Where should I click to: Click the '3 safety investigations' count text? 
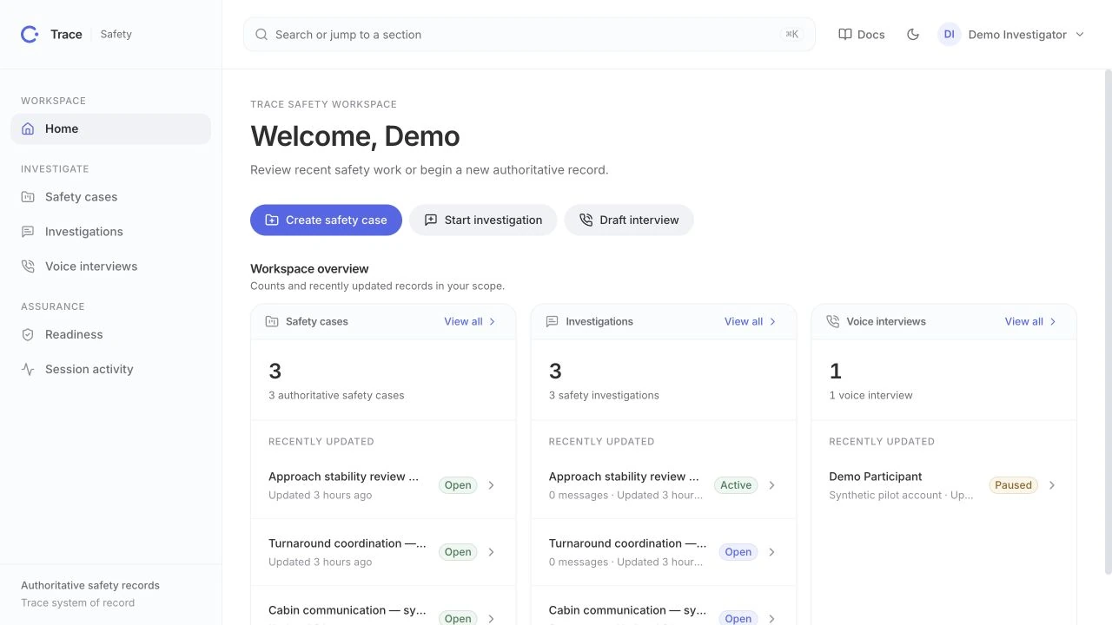pos(604,395)
